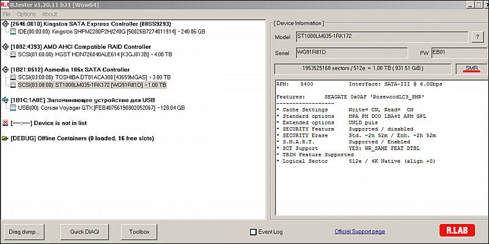
Task: Select Kingston SHPM2280P2H/240G 240.06 GB row
Action: coord(111,32)
